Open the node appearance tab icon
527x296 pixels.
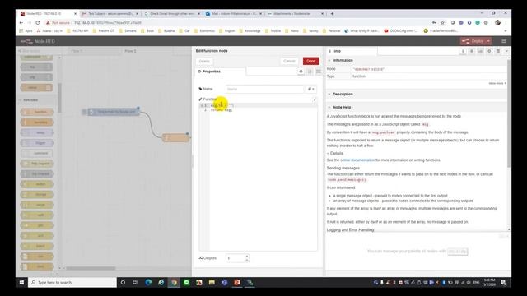(x=319, y=72)
